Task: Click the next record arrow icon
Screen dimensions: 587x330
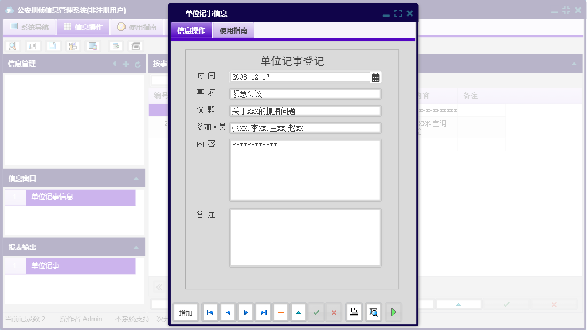Action: click(x=245, y=312)
